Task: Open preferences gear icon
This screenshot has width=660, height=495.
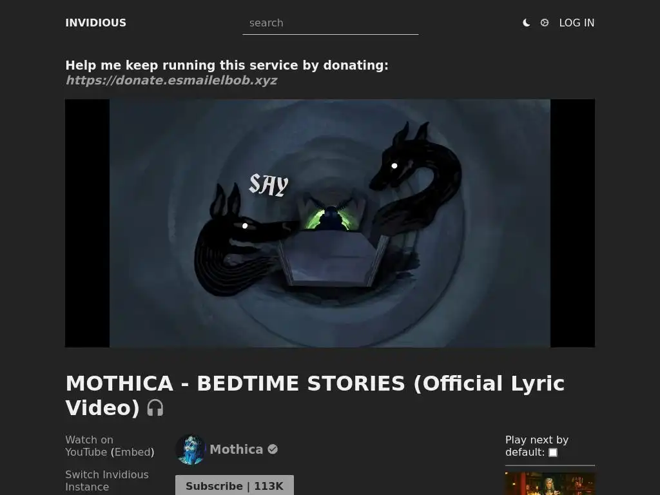Action: click(544, 23)
